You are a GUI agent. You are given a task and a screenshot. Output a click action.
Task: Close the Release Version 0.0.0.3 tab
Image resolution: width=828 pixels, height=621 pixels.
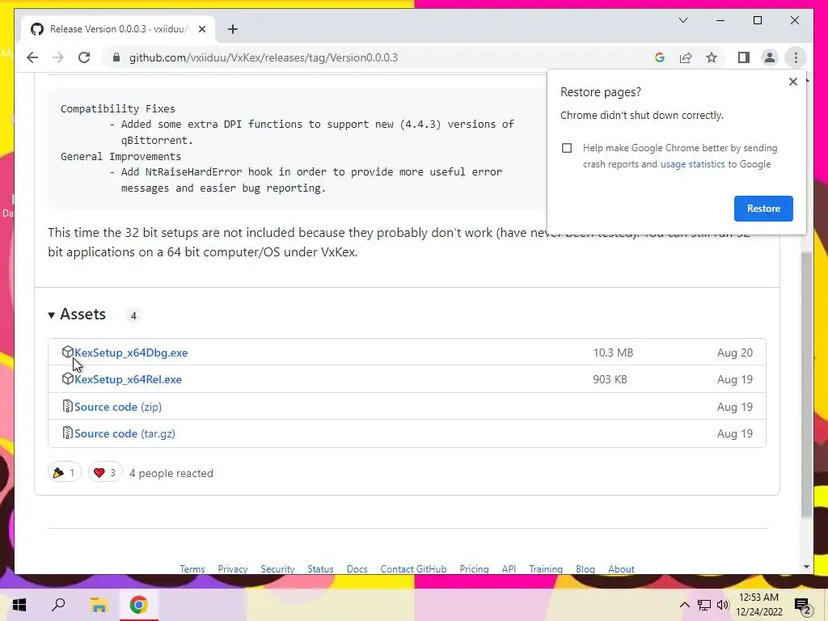pyautogui.click(x=201, y=29)
